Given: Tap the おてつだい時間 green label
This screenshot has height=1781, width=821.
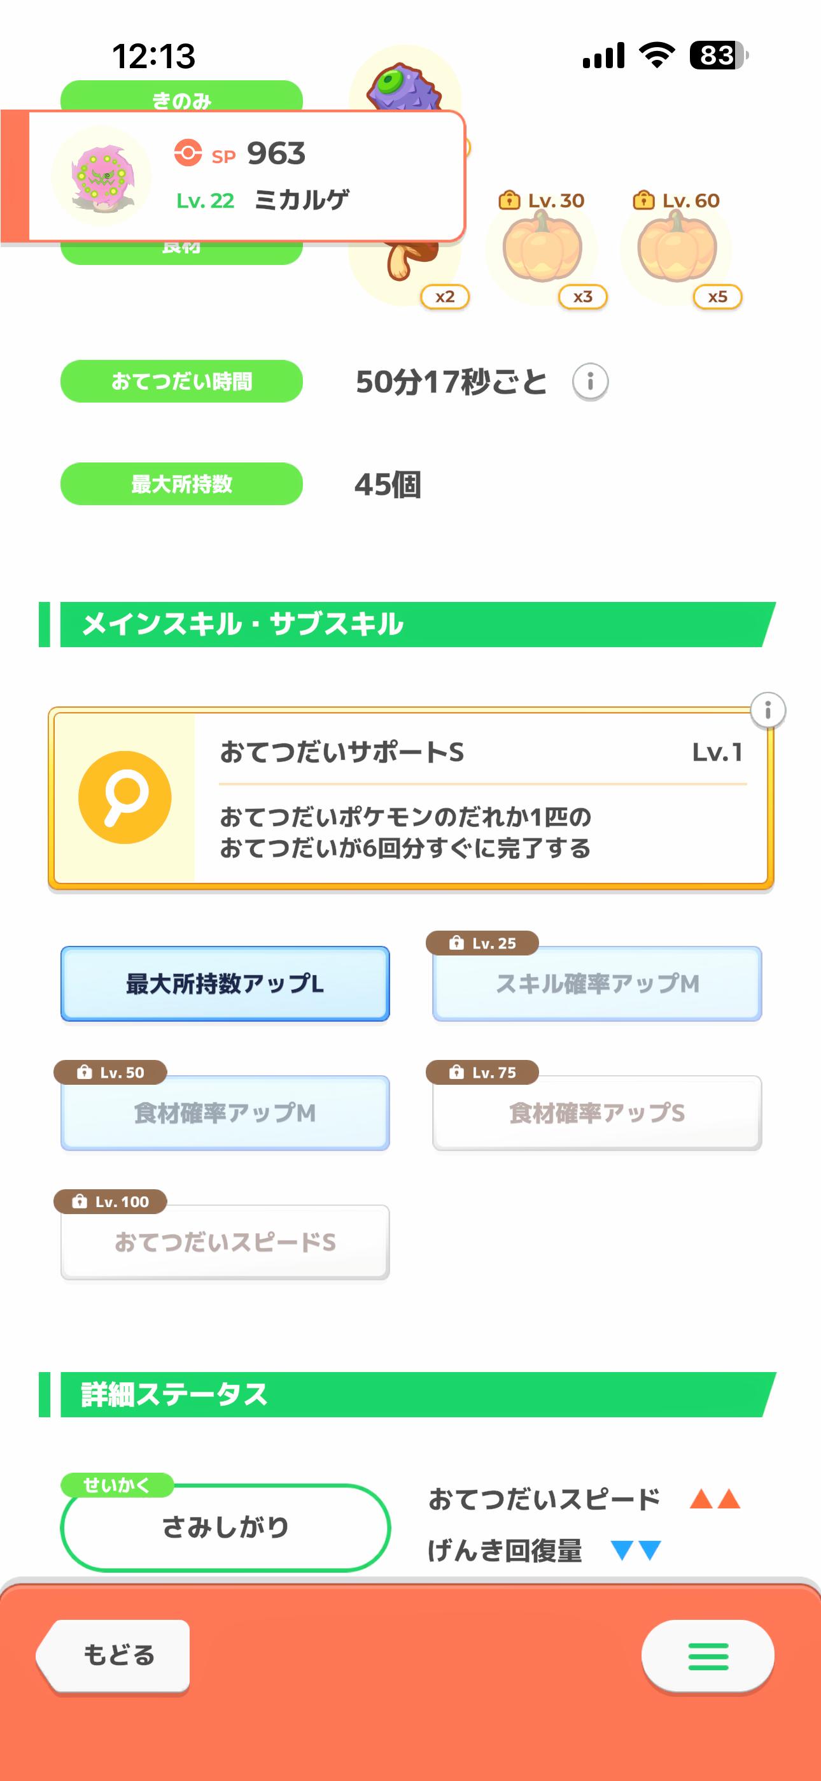Looking at the screenshot, I should point(181,381).
